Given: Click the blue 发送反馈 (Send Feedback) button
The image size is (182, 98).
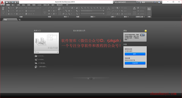Looking at the screenshot, I should tap(135, 63).
